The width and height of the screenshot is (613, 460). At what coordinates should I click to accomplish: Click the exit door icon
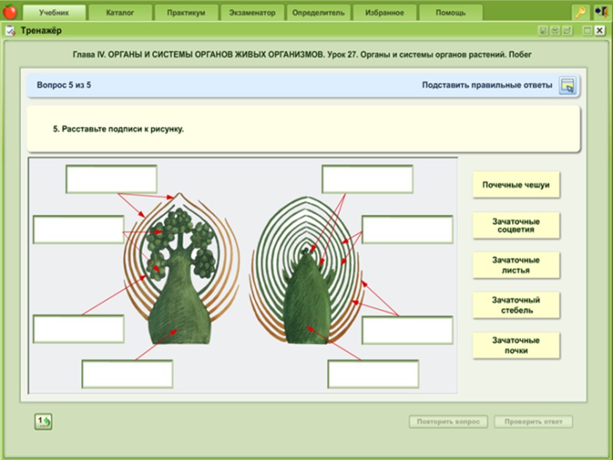tap(600, 12)
